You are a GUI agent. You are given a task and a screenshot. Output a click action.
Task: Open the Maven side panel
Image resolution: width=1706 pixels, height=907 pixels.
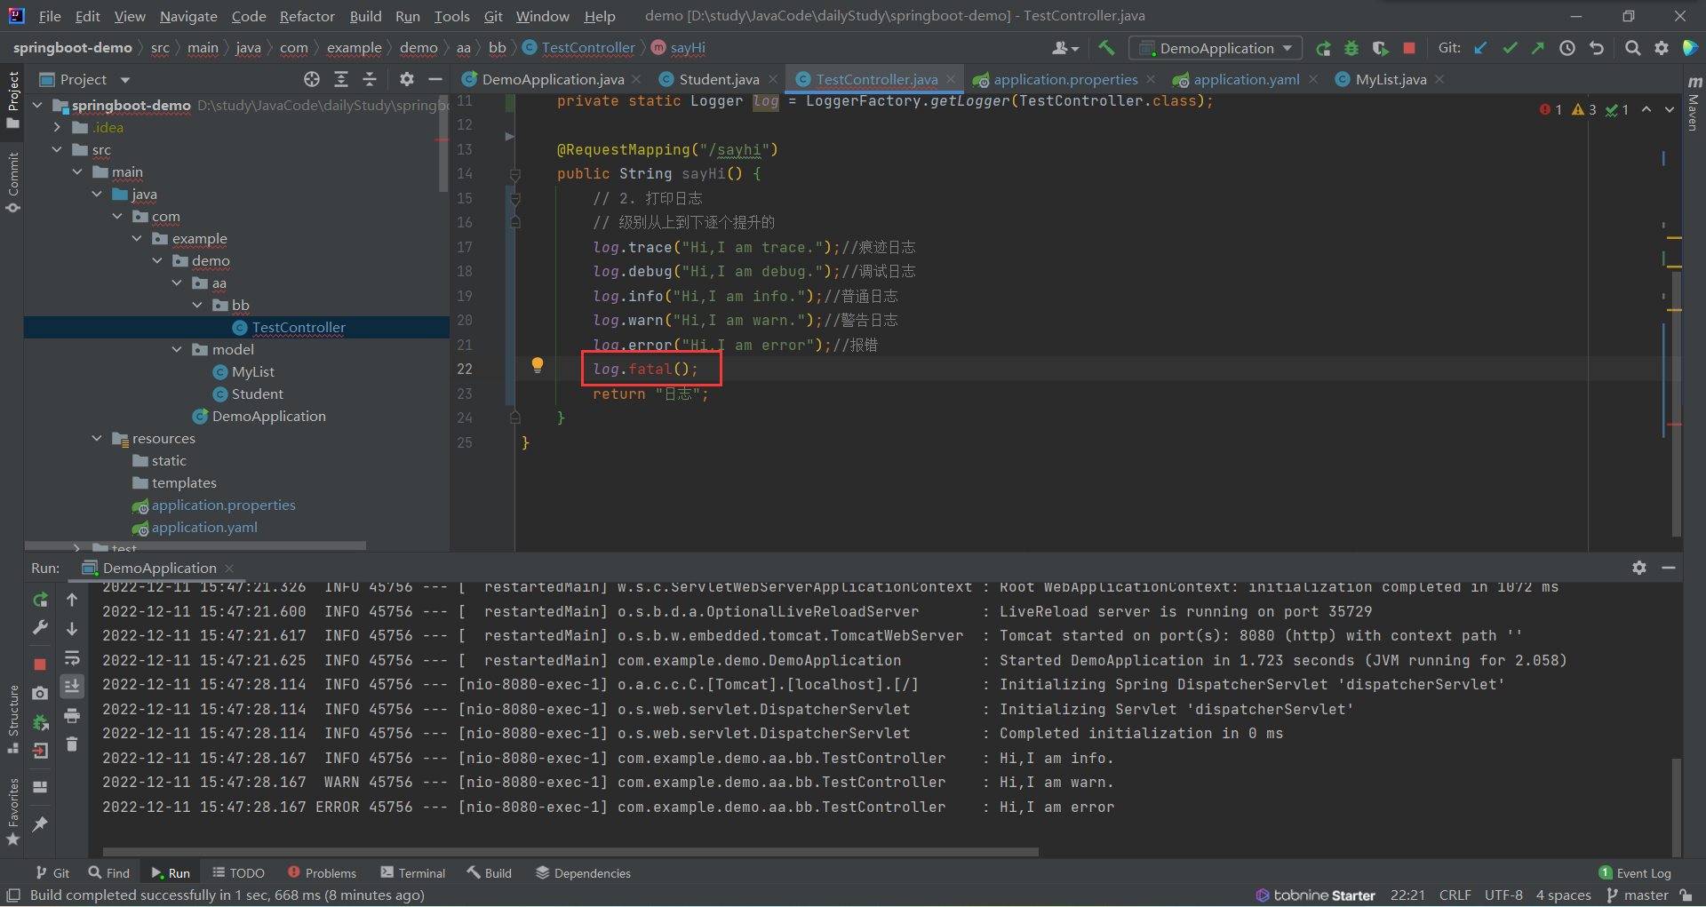[x=1694, y=105]
